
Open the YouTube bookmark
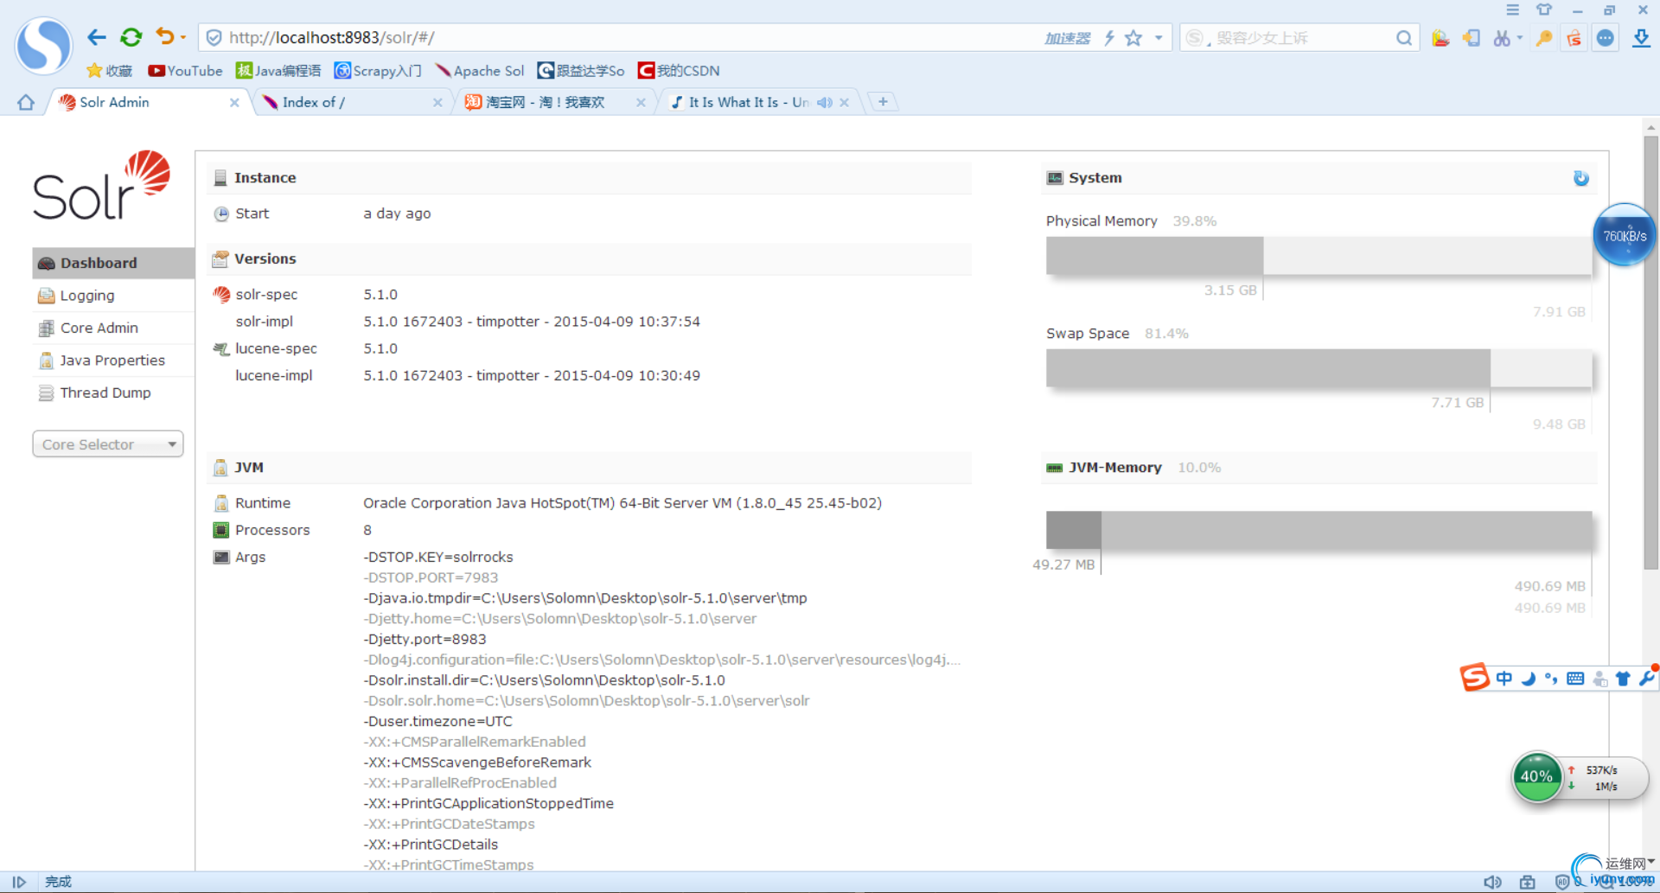tap(185, 71)
